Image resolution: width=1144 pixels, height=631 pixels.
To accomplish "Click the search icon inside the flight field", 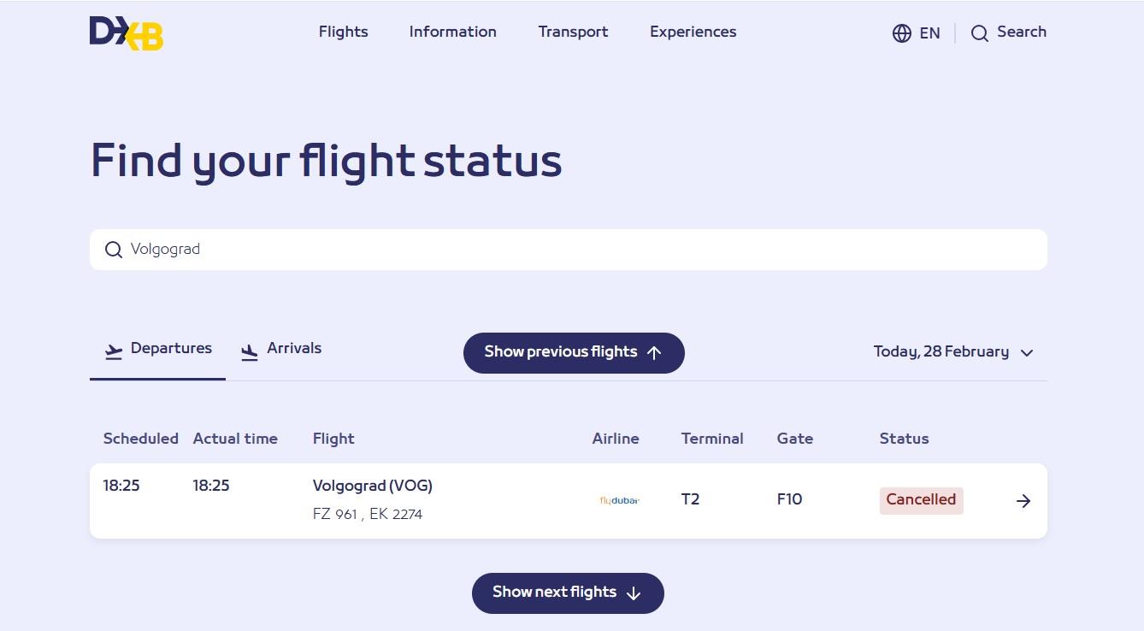I will [114, 250].
